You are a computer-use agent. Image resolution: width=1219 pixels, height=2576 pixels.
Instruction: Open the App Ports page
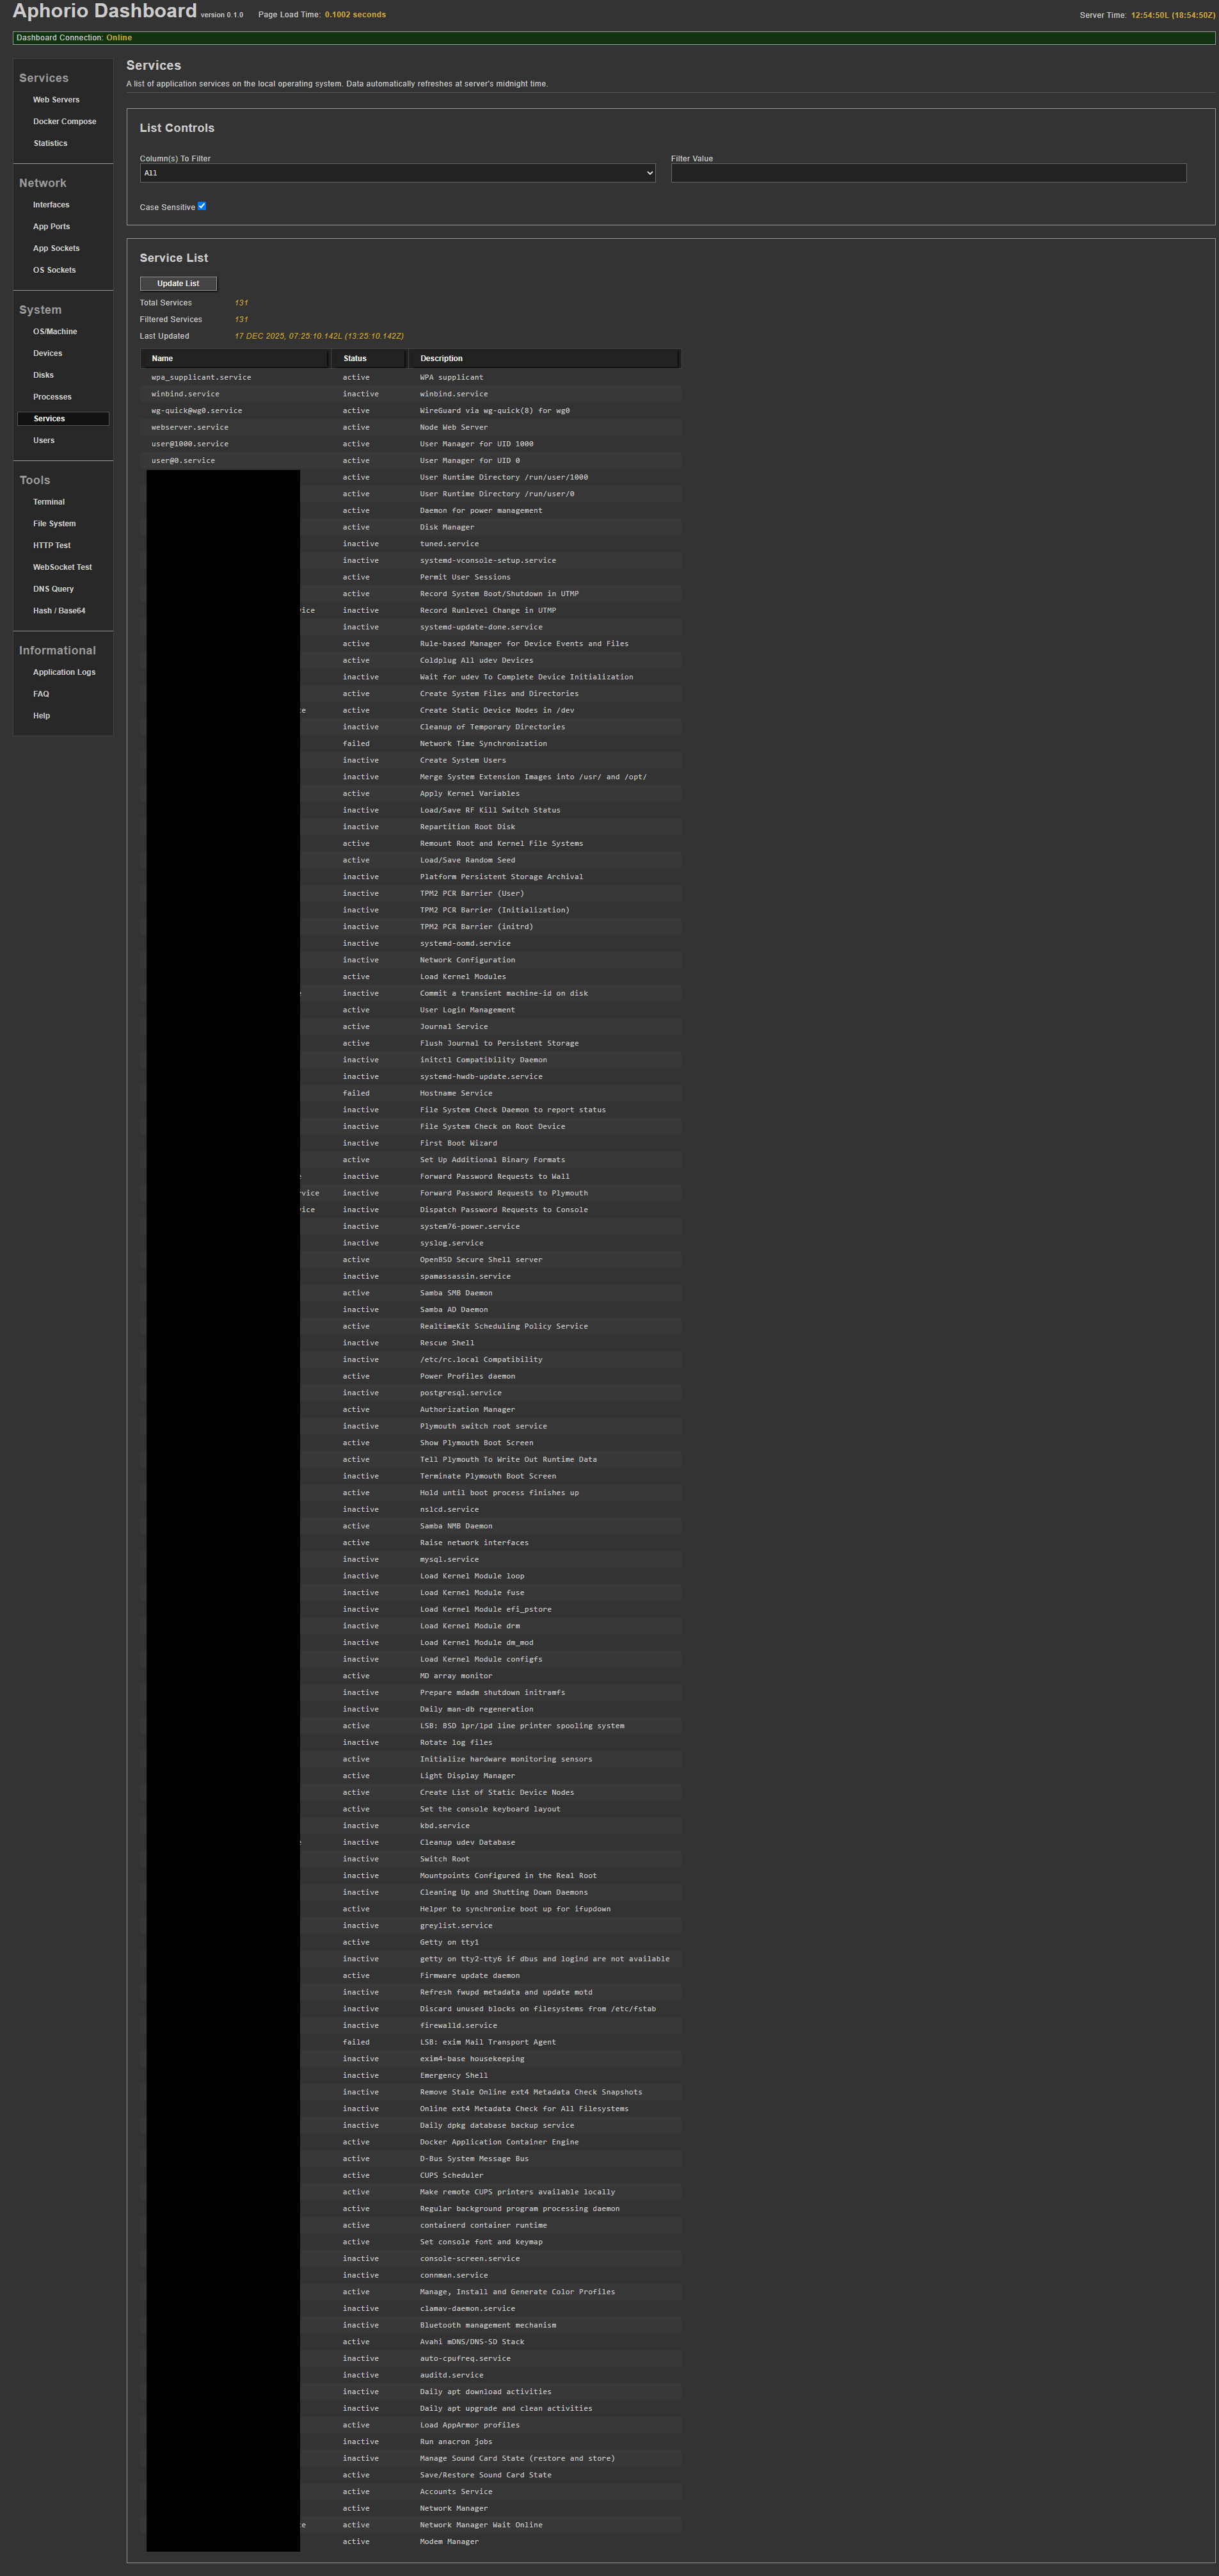51,227
